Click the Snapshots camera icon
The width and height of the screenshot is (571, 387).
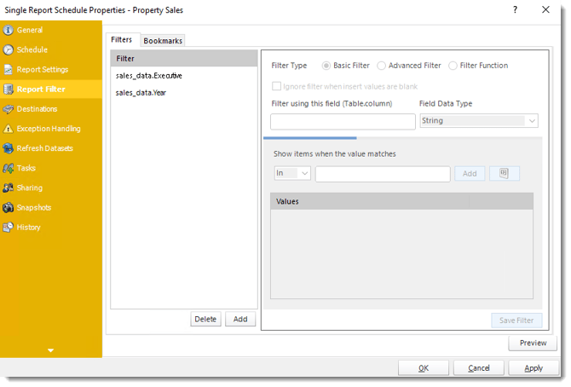(8, 207)
